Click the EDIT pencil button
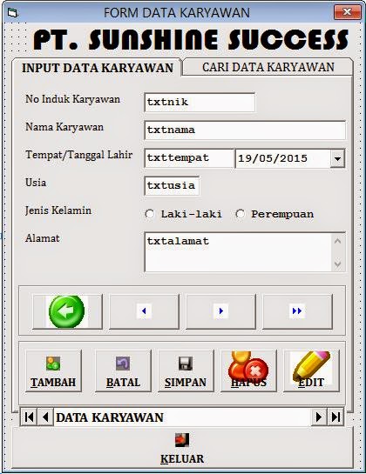 (311, 371)
